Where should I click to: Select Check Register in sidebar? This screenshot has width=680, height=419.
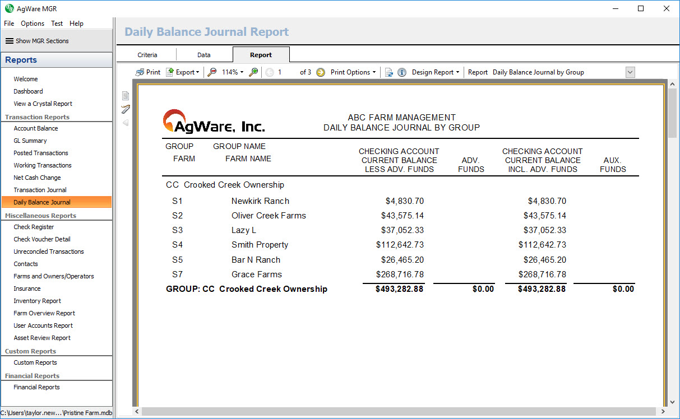pos(34,227)
